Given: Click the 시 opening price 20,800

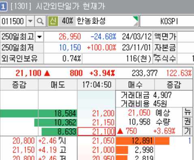Looking at the screenshot, I should tap(24, 141).
